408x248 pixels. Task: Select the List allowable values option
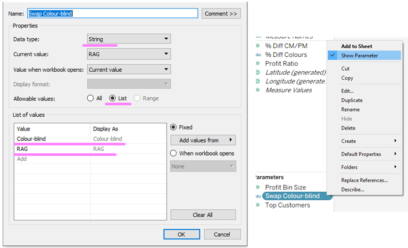click(x=112, y=98)
